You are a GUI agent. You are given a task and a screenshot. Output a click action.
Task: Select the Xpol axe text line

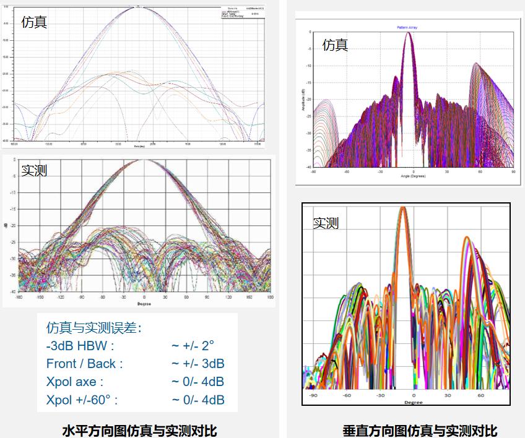[75, 382]
